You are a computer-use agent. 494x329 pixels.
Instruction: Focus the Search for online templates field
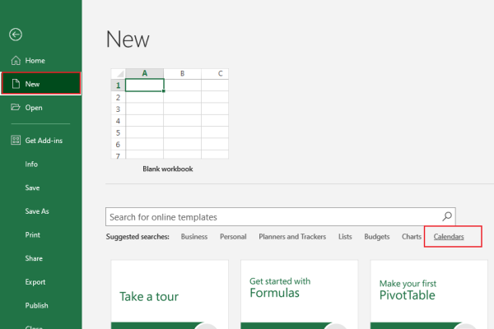coord(272,217)
